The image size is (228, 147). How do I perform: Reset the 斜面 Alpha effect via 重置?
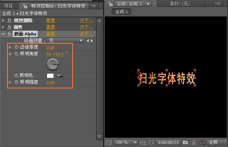point(50,34)
